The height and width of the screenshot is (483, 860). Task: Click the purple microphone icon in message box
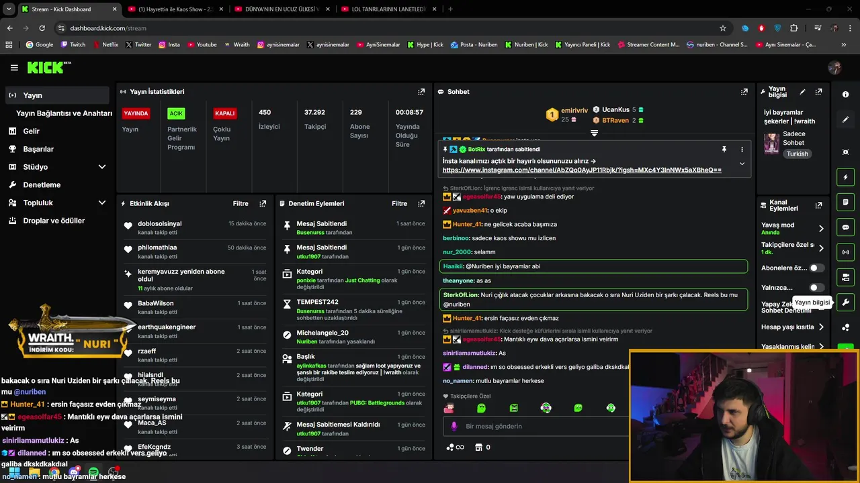coord(454,426)
